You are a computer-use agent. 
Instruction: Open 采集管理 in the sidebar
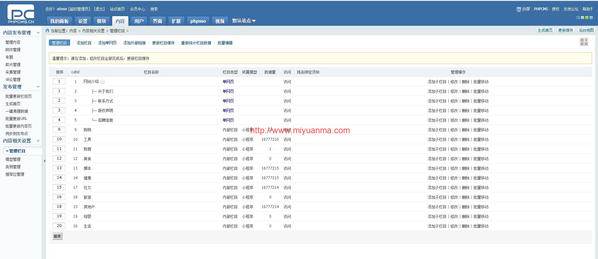point(13,72)
